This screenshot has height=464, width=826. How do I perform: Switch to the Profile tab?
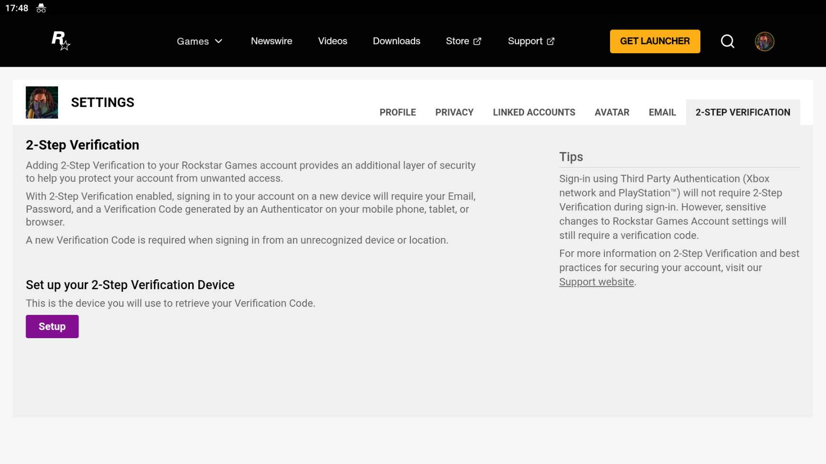coord(398,113)
